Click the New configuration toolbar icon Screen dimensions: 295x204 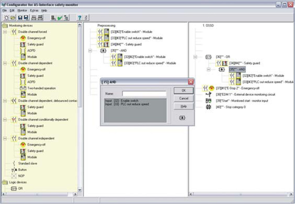coord(5,17)
